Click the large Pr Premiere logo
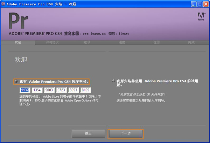The image size is (210, 143). pos(18,21)
